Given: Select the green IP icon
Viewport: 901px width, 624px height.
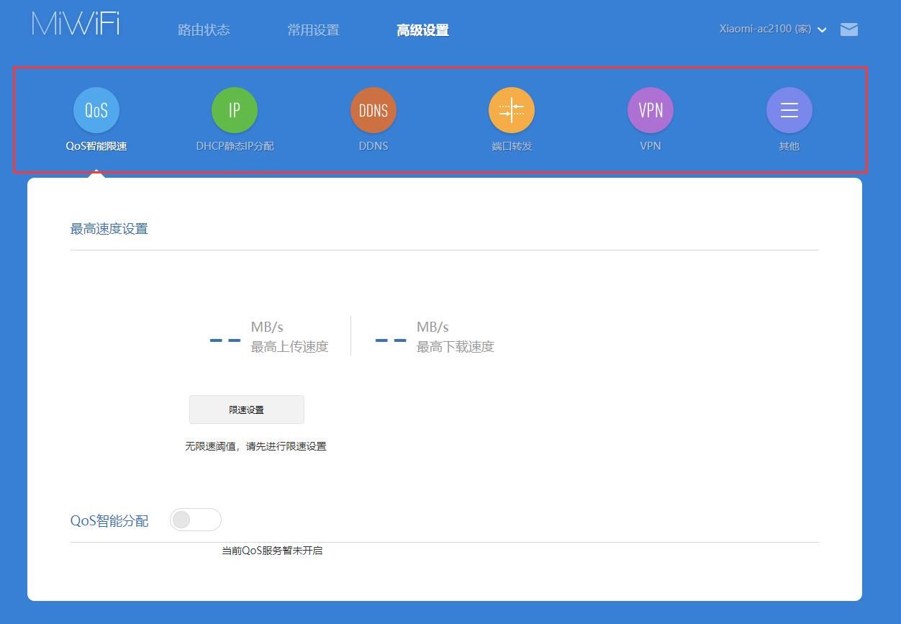Looking at the screenshot, I should click(235, 110).
